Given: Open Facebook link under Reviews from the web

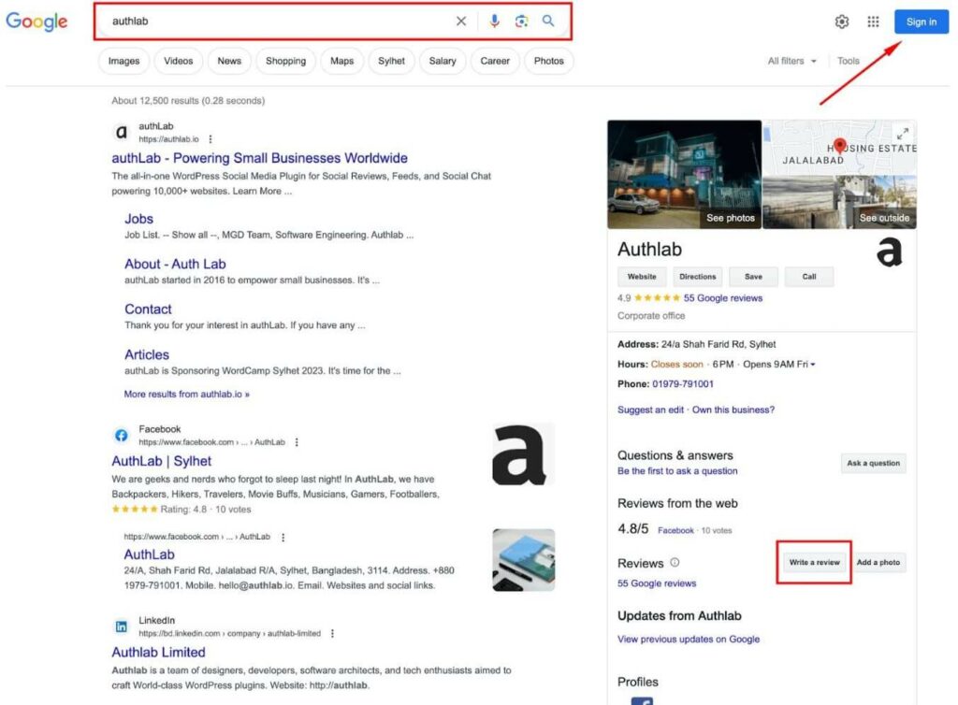Looking at the screenshot, I should pyautogui.click(x=675, y=530).
